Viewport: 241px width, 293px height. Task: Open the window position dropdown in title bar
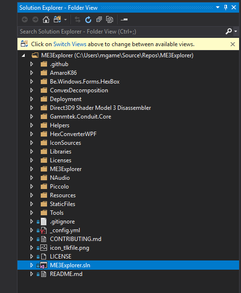pyautogui.click(x=218, y=7)
